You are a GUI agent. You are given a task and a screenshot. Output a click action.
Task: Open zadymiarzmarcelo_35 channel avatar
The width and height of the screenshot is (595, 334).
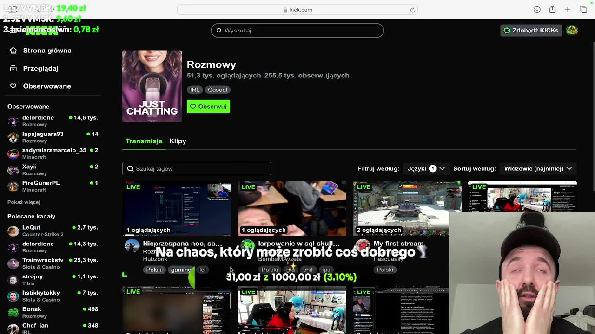13,154
